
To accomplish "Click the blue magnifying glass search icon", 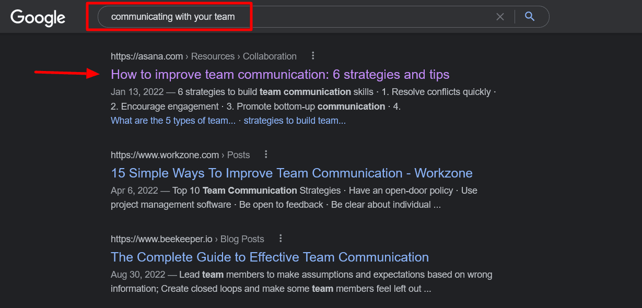I will tap(530, 16).
